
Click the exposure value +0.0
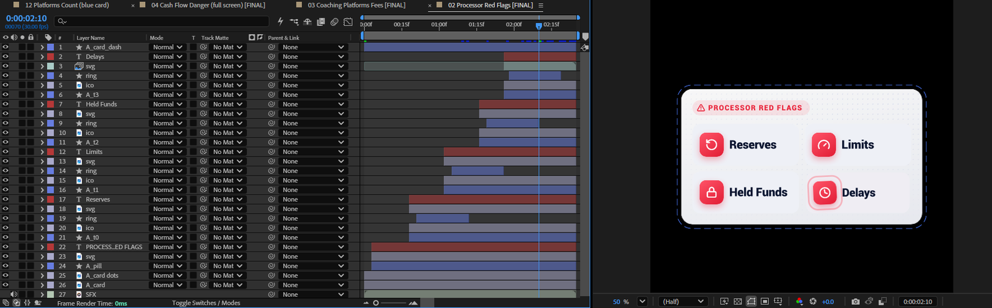pyautogui.click(x=828, y=302)
